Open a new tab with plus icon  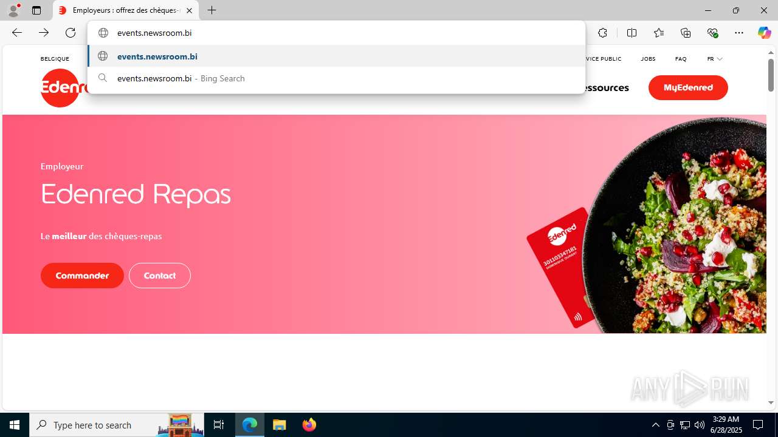click(212, 10)
